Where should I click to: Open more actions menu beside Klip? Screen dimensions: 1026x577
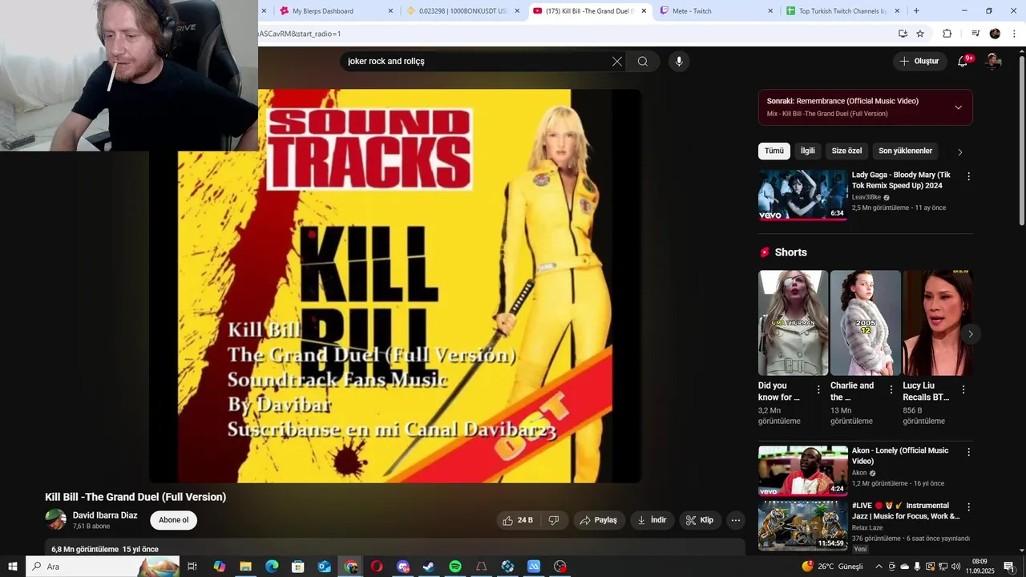[x=736, y=520]
